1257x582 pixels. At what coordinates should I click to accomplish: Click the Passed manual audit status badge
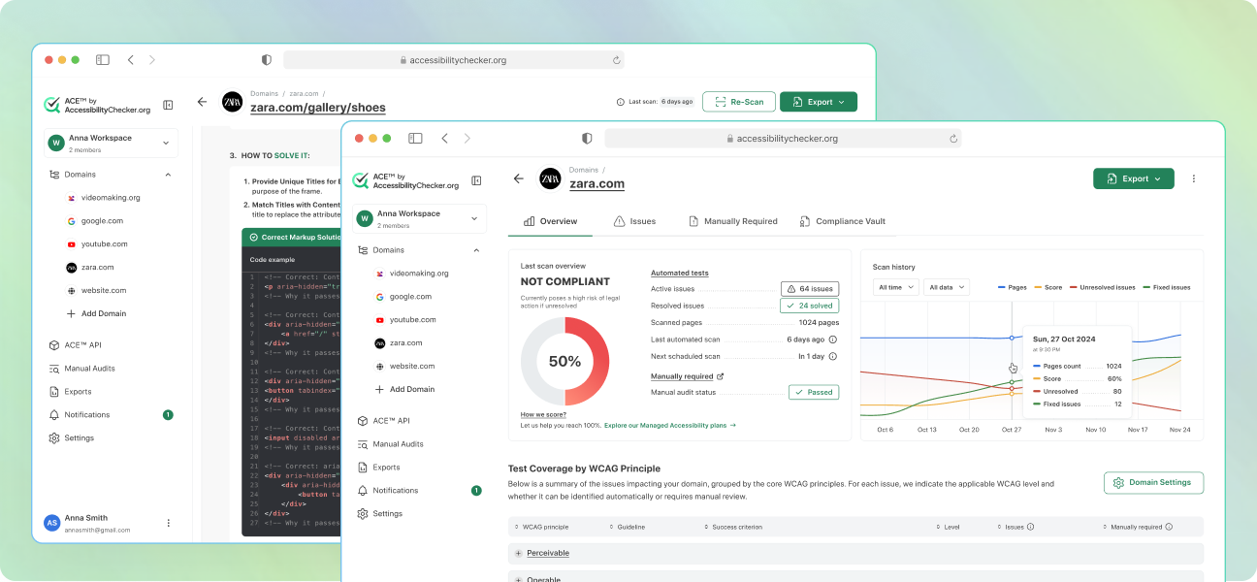(814, 392)
